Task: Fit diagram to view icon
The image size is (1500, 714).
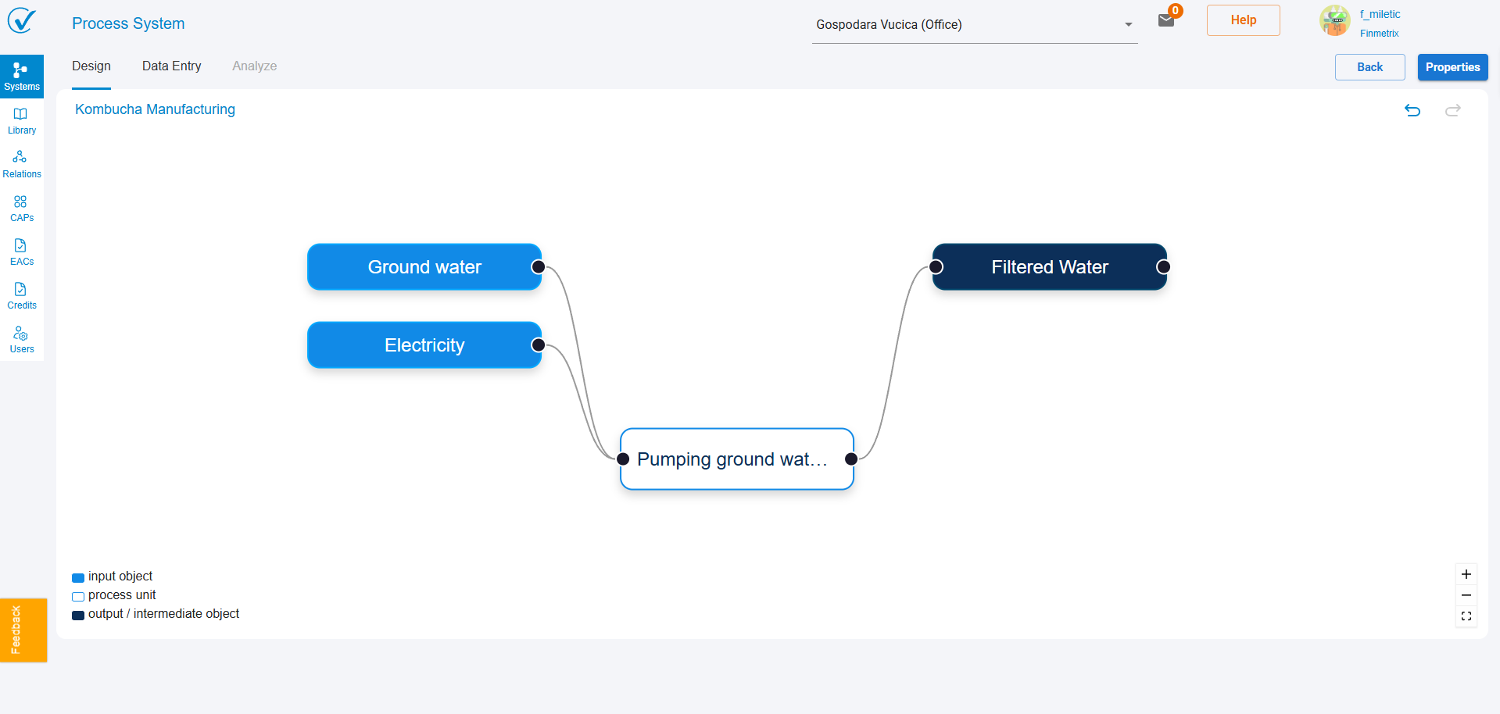Action: pyautogui.click(x=1466, y=616)
